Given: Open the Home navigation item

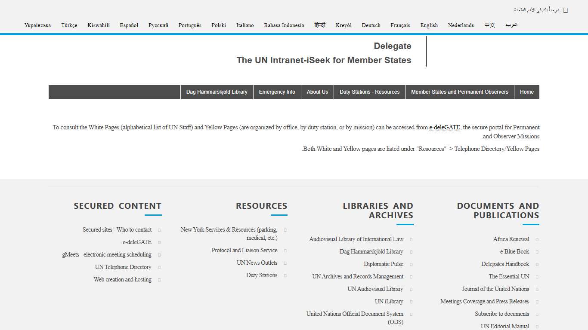Looking at the screenshot, I should 526,92.
